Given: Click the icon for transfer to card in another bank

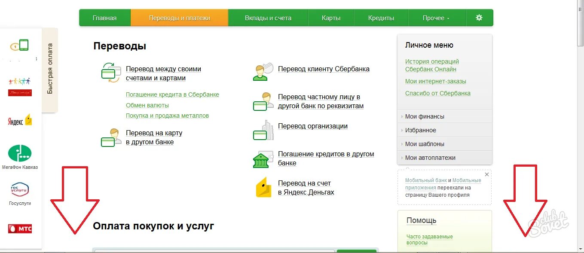Looking at the screenshot, I should pyautogui.click(x=111, y=137).
